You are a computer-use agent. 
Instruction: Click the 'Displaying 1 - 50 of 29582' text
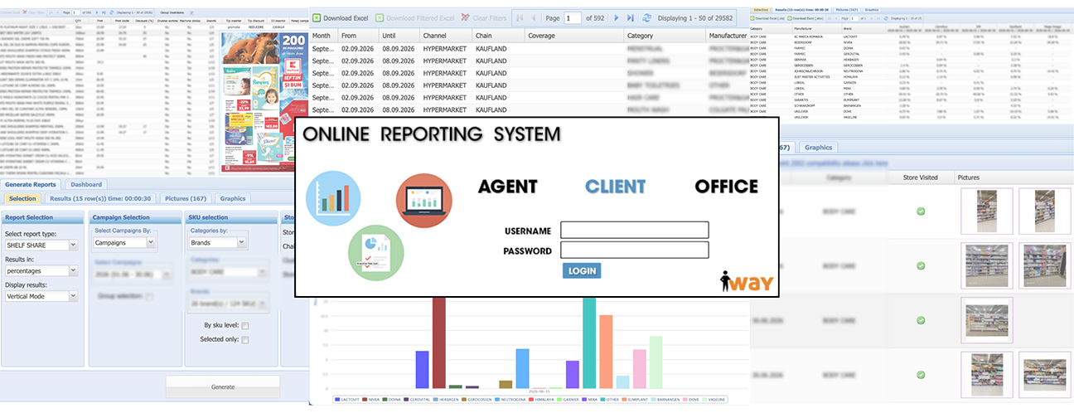tap(696, 17)
